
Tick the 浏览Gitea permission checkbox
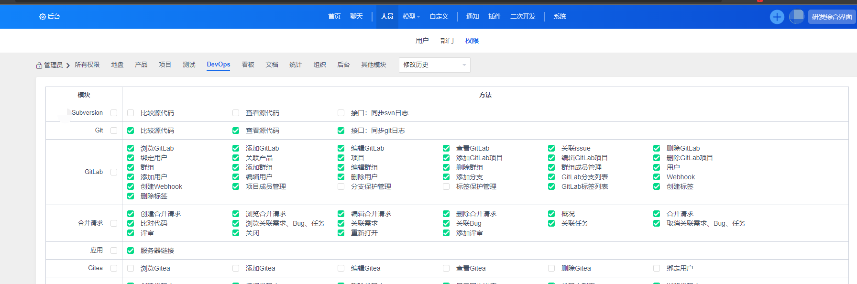(131, 268)
